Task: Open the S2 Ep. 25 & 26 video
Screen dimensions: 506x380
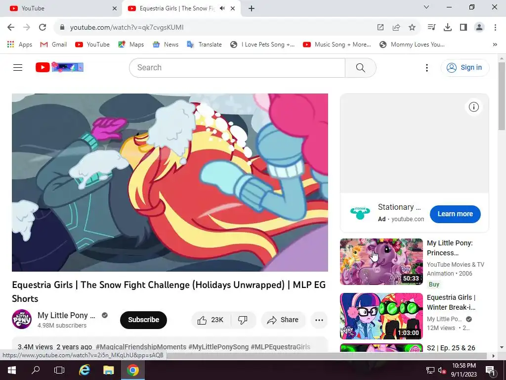Action: click(451, 348)
